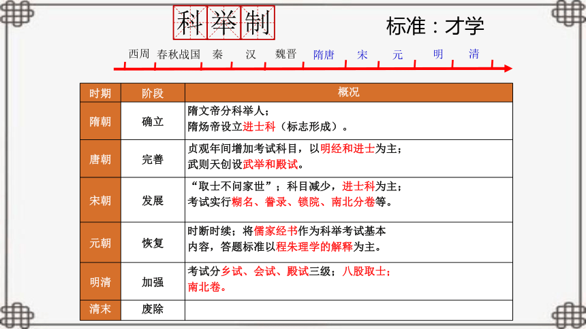Select the 标准：才学 heading text
586x329 pixels.
(x=435, y=26)
